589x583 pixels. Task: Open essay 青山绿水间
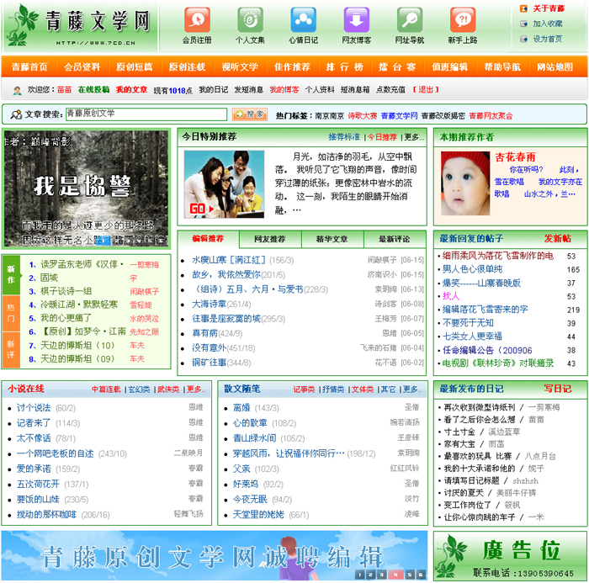point(254,438)
